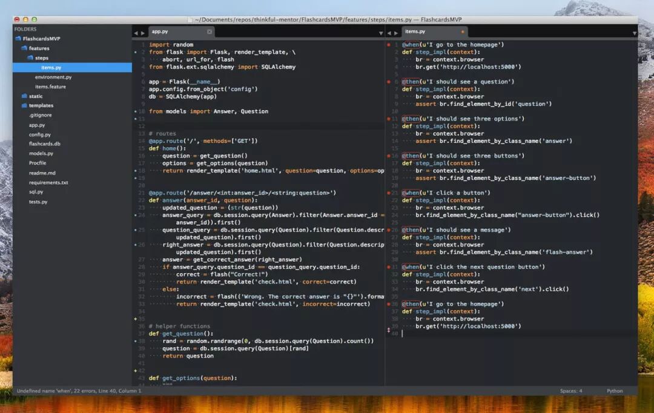Open models.py from sidebar

click(41, 154)
